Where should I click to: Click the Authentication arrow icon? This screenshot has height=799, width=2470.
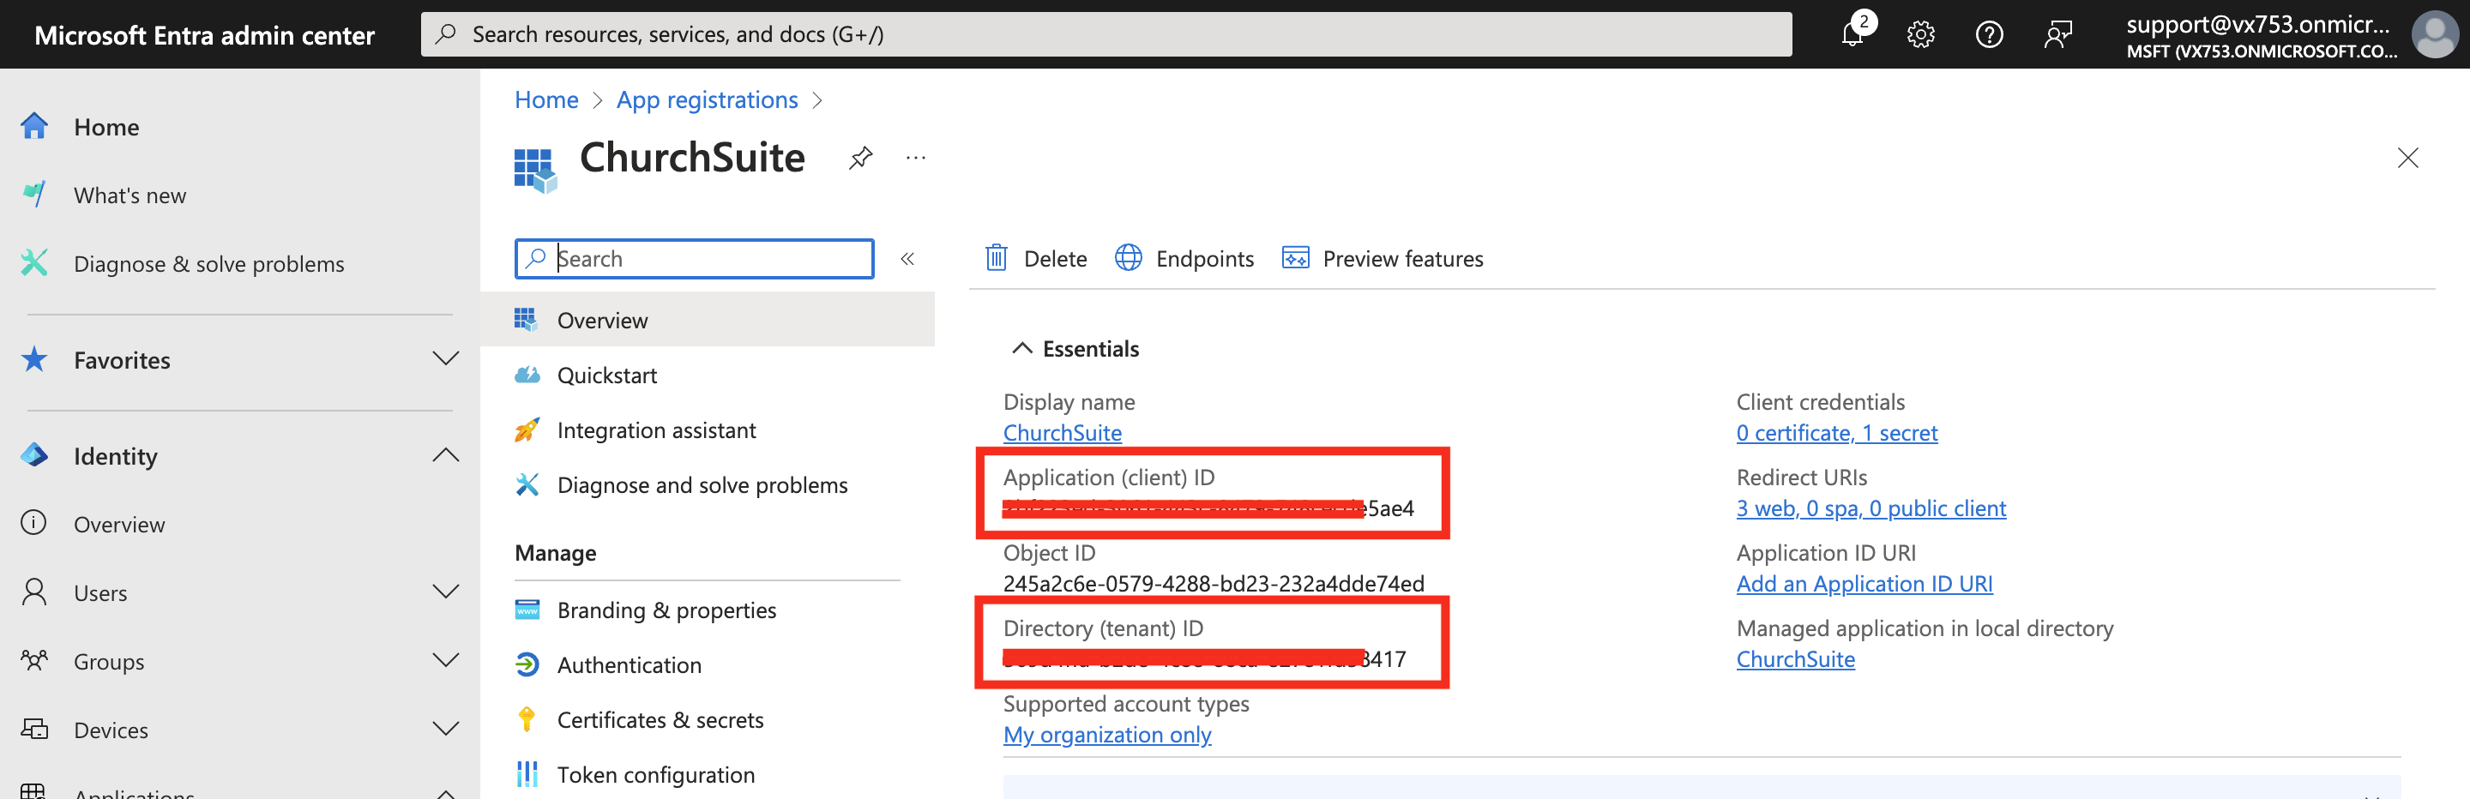click(527, 664)
